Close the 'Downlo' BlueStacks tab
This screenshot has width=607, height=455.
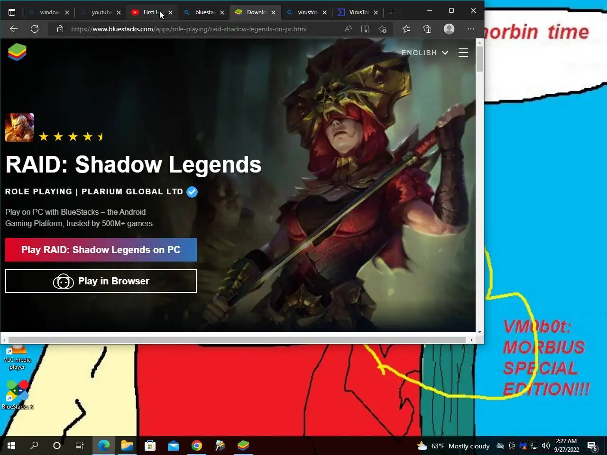click(x=273, y=12)
